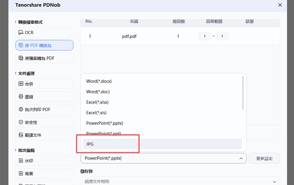
Task: Expand the 儲存到 location dropdown
Action: pyautogui.click(x=180, y=181)
